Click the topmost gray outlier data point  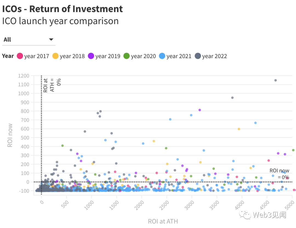[x=276, y=80]
